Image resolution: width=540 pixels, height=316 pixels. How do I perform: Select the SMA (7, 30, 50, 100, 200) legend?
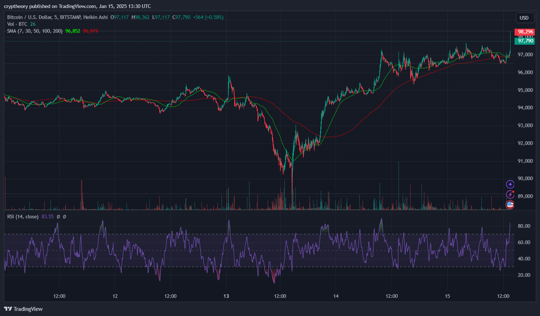coord(35,31)
